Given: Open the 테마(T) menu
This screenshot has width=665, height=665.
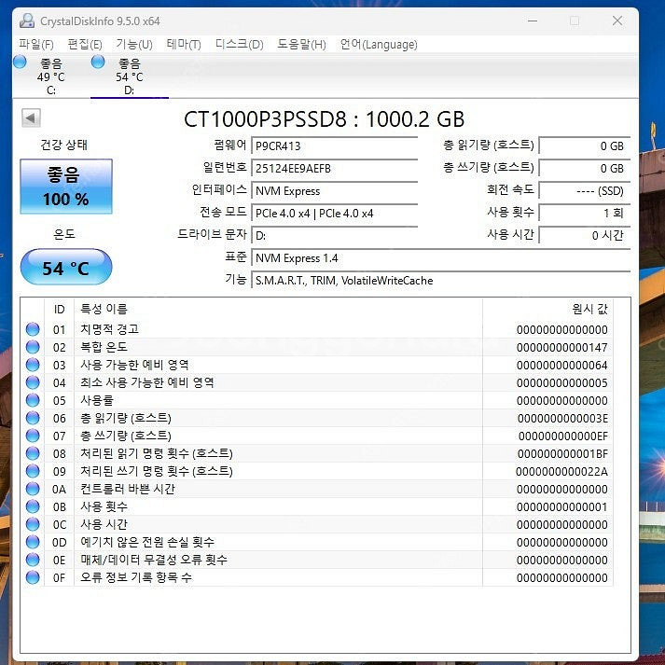Looking at the screenshot, I should (x=184, y=44).
